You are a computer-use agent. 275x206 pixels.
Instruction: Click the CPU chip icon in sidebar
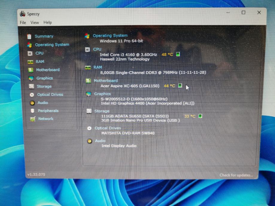pyautogui.click(x=30, y=53)
